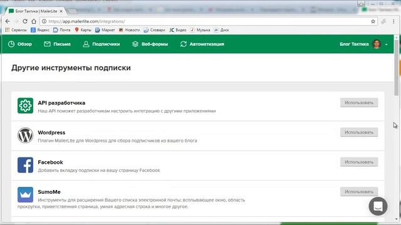Open Яндекс bookmark
This screenshot has height=225, width=401.
[x=40, y=30]
